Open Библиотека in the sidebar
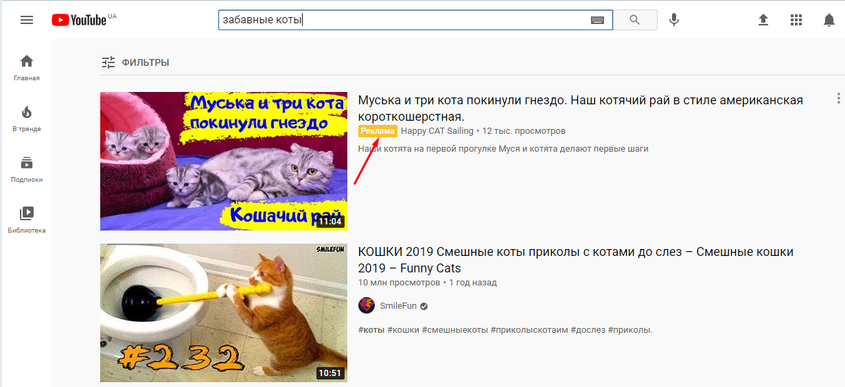The height and width of the screenshot is (387, 845). [27, 220]
